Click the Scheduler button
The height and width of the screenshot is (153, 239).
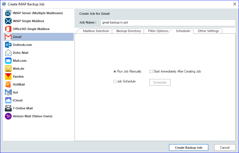point(160,82)
